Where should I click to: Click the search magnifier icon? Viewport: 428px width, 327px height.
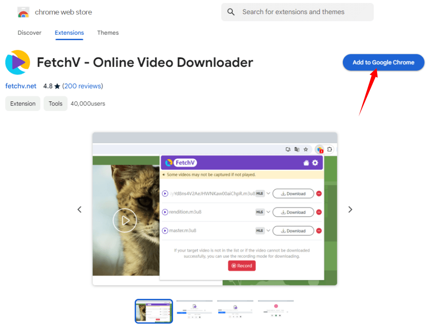click(231, 12)
